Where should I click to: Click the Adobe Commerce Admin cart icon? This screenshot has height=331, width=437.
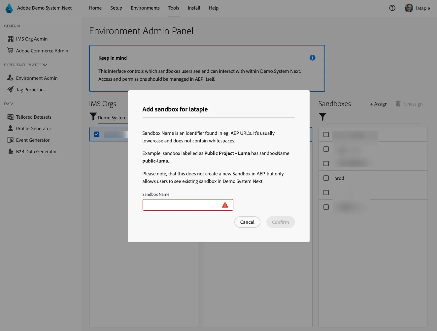(x=11, y=50)
